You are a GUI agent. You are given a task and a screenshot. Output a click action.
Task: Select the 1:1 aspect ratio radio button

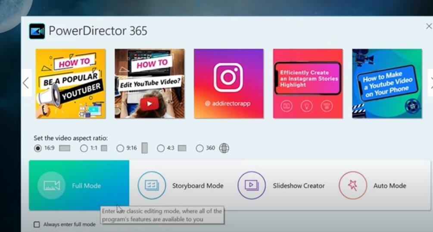(84, 148)
